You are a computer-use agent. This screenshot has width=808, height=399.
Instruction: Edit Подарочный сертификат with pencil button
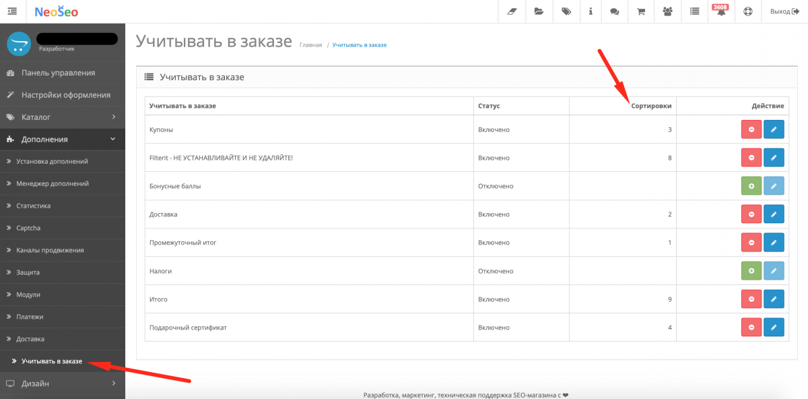pyautogui.click(x=774, y=328)
